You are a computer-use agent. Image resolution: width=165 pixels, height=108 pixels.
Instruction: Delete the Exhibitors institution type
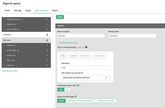(x=47, y=35)
